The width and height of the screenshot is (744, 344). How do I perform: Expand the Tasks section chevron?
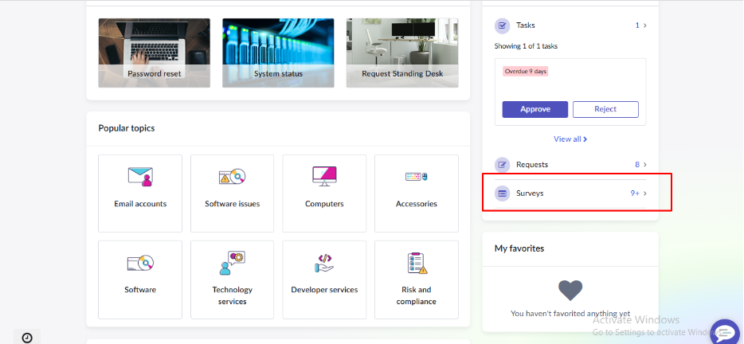(644, 25)
